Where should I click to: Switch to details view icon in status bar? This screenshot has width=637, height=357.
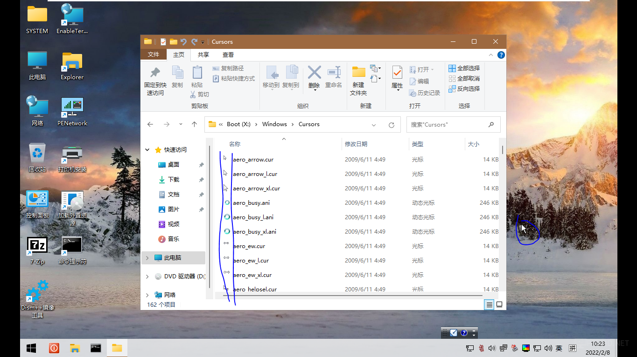coord(489,305)
